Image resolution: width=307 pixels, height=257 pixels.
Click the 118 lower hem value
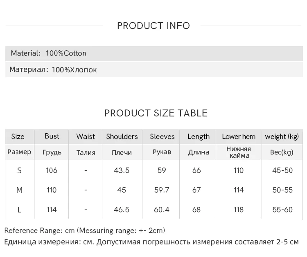click(239, 210)
